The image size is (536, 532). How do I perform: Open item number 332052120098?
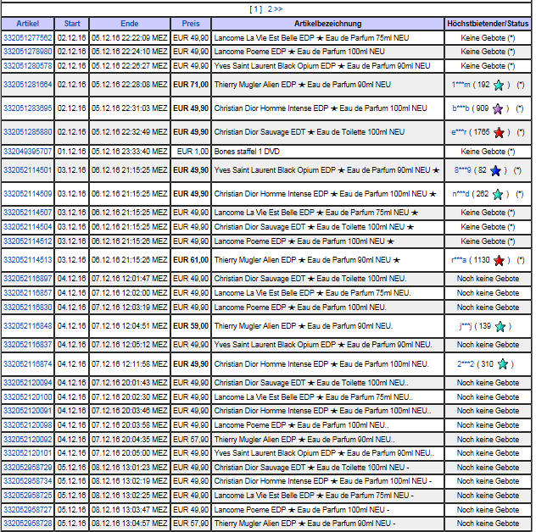(28, 425)
